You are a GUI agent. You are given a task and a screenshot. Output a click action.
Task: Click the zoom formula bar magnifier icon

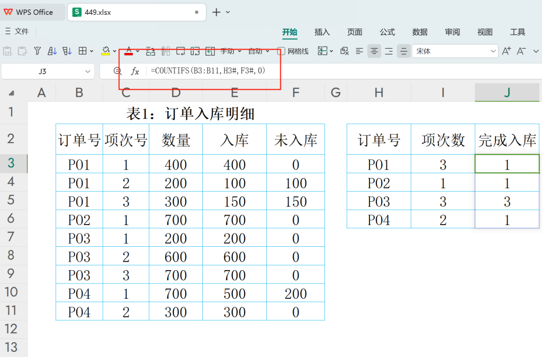tap(118, 72)
